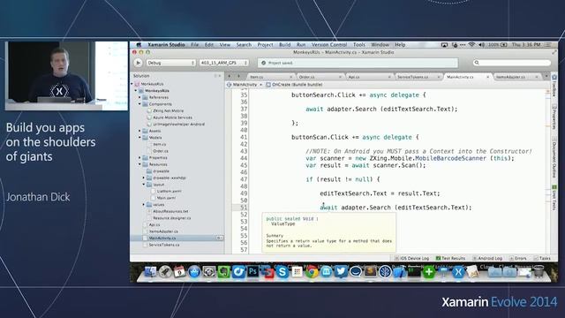Click the AirPlay display icon in menu bar
The height and width of the screenshot is (318, 565).
pyautogui.click(x=444, y=45)
